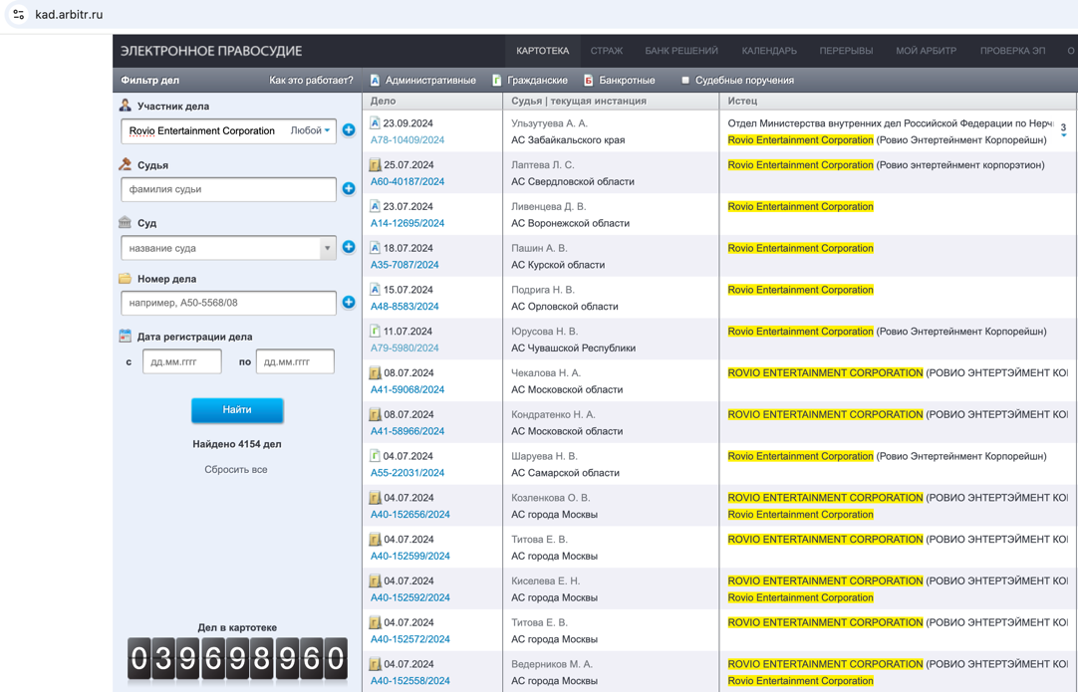Screen dimensions: 1078x692
Task: Click АС Забайкальского края court text
Action: click(x=568, y=140)
